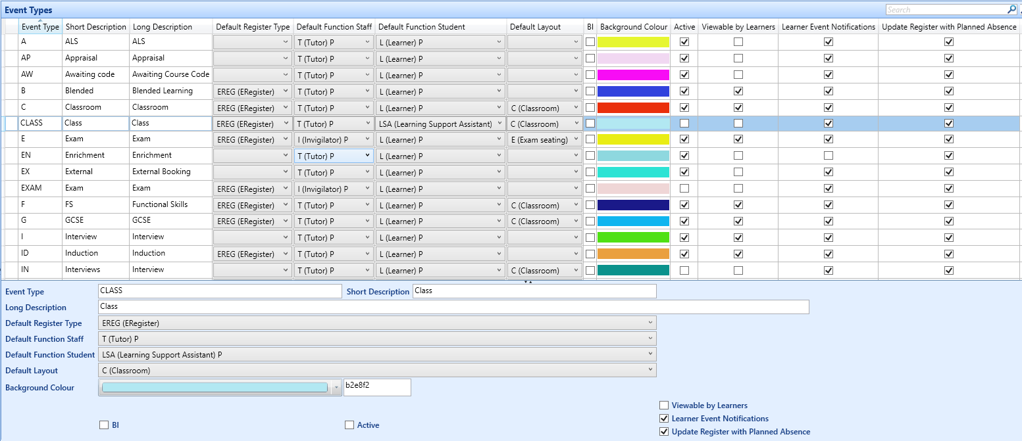Click the search magnifier icon

tap(1012, 9)
